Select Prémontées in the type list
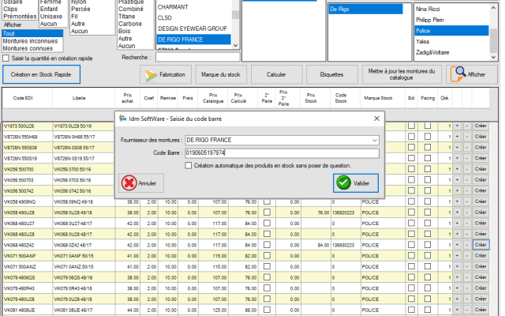The image size is (505, 316). coord(20,17)
